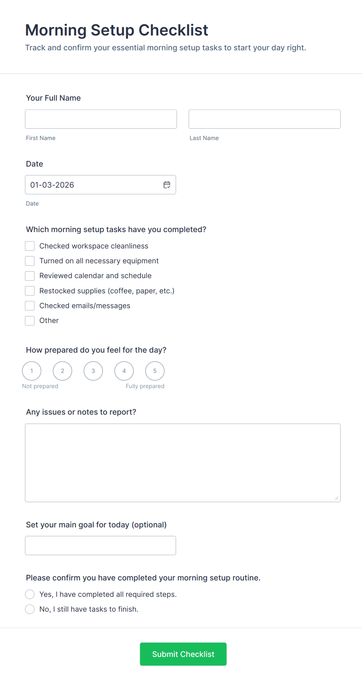Open the date picker calendar icon
This screenshot has width=362, height=685.
click(x=167, y=185)
